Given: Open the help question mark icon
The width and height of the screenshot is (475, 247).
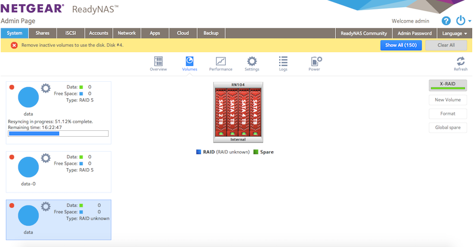Looking at the screenshot, I should point(446,21).
